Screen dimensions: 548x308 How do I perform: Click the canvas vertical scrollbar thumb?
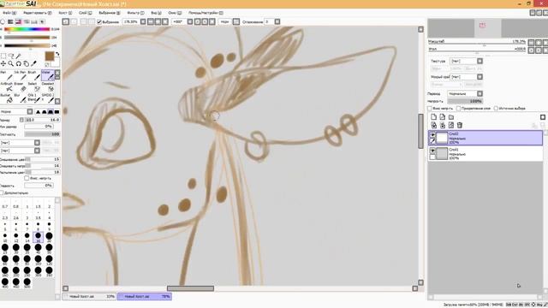pos(420,131)
